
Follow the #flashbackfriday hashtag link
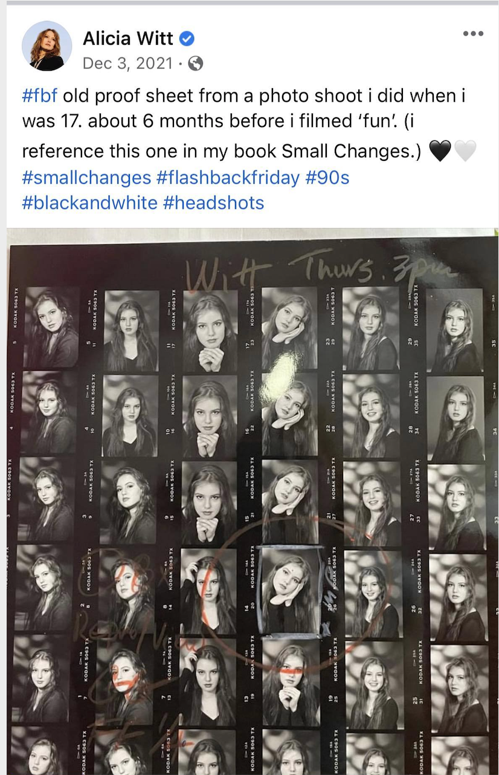coord(228,178)
